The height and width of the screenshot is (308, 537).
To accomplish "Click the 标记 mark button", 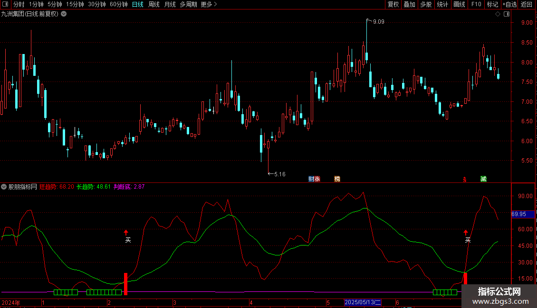I will 492,4.
